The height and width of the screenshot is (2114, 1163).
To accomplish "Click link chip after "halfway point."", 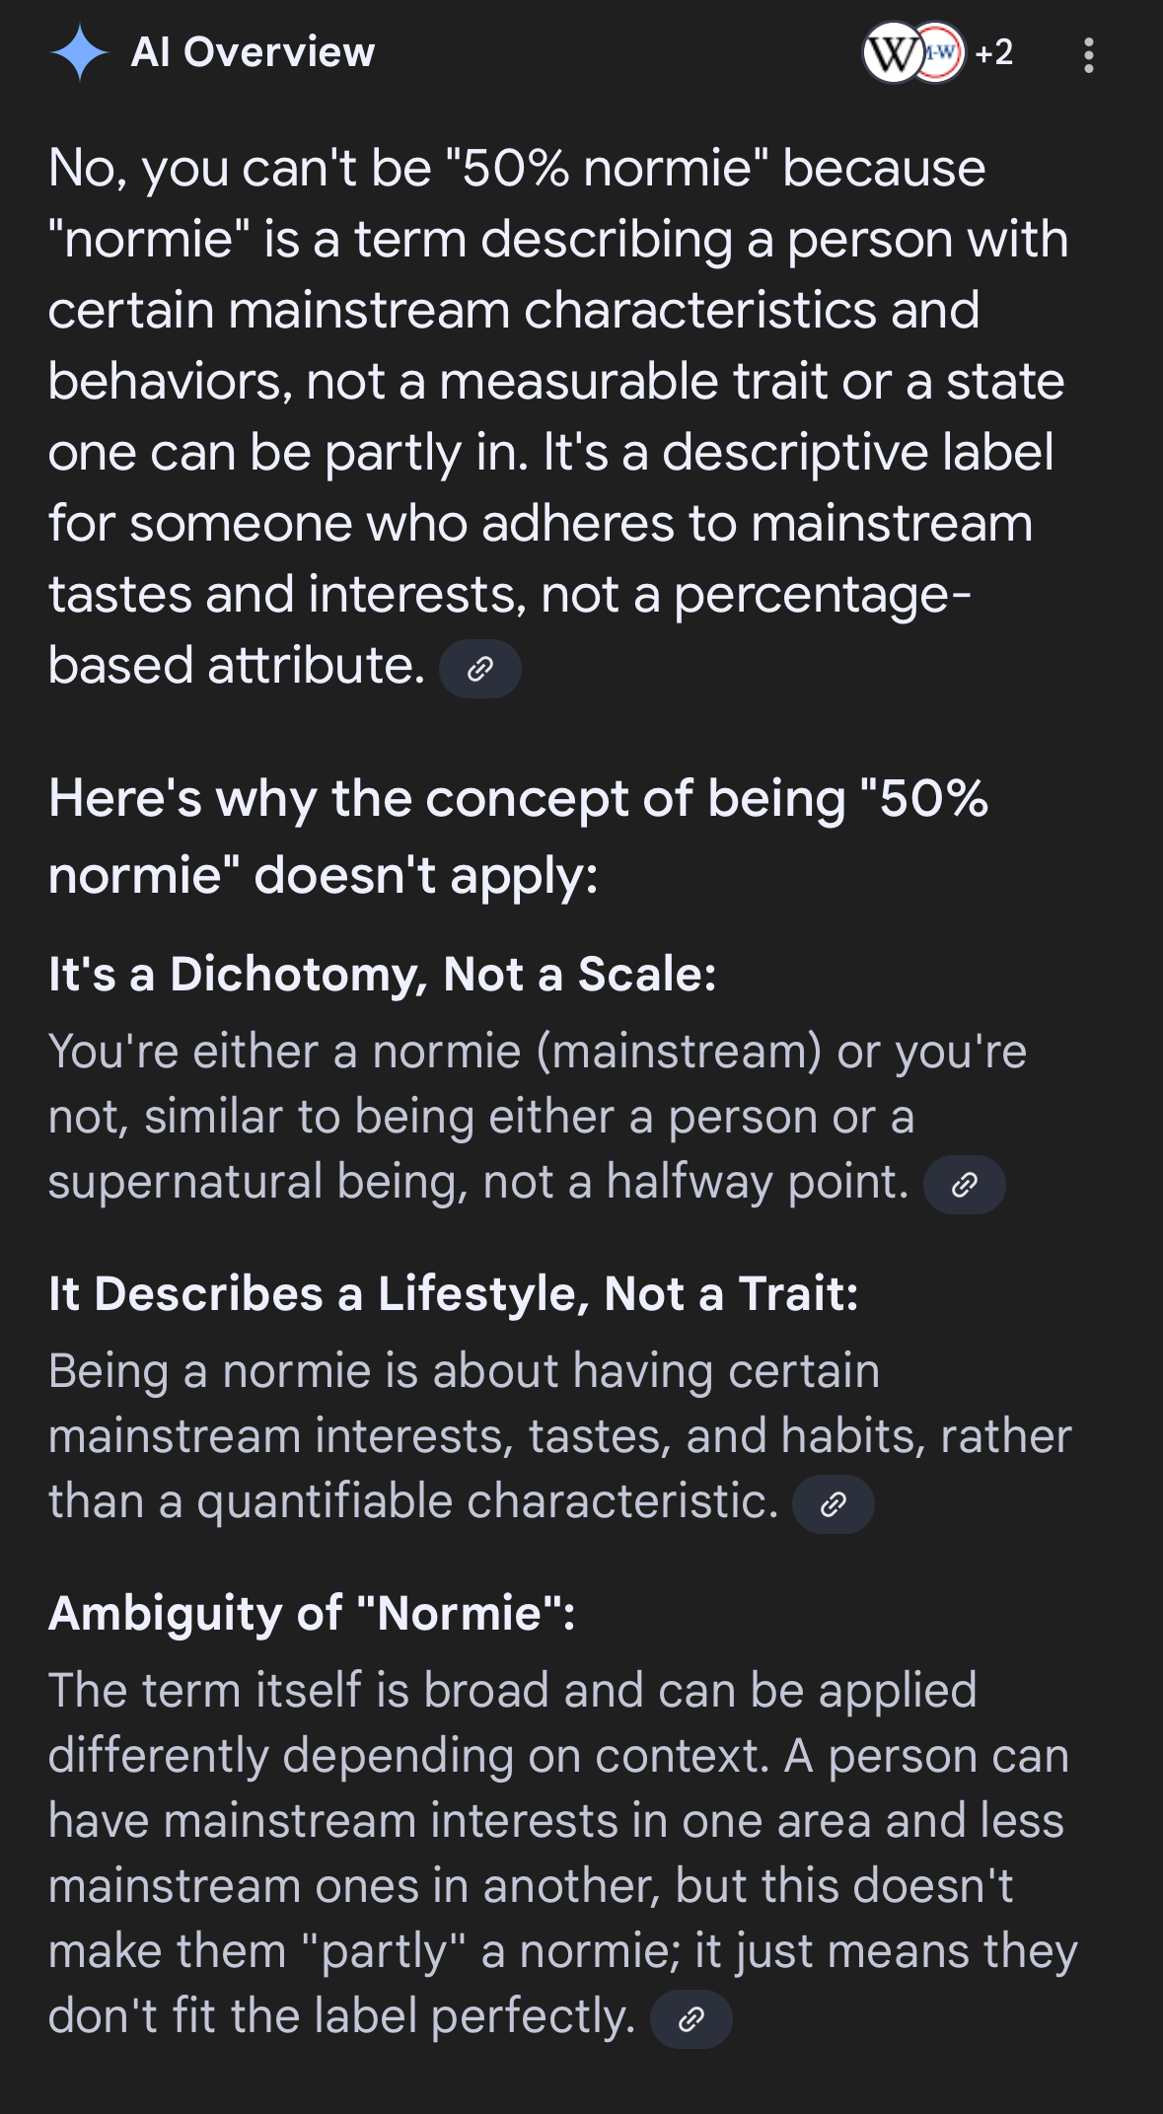I will click(964, 1185).
